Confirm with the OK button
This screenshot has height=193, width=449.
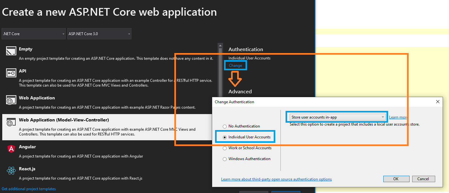(396, 179)
